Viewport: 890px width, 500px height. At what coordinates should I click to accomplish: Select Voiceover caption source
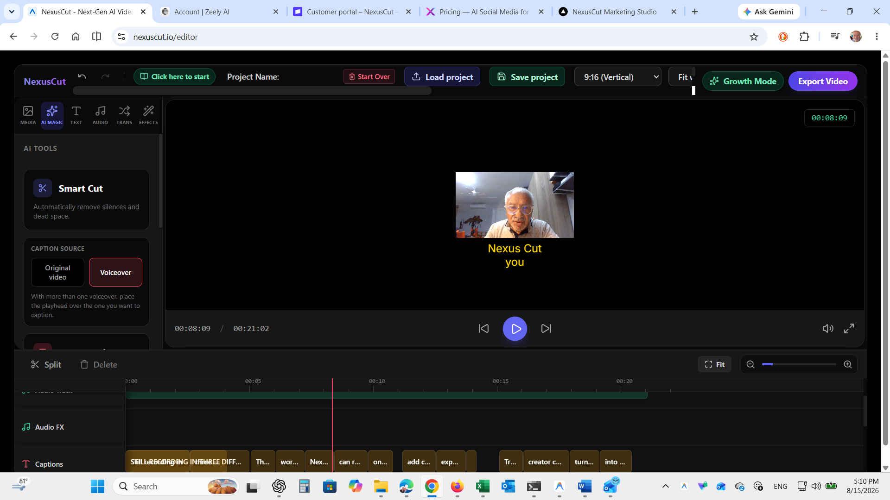click(115, 272)
